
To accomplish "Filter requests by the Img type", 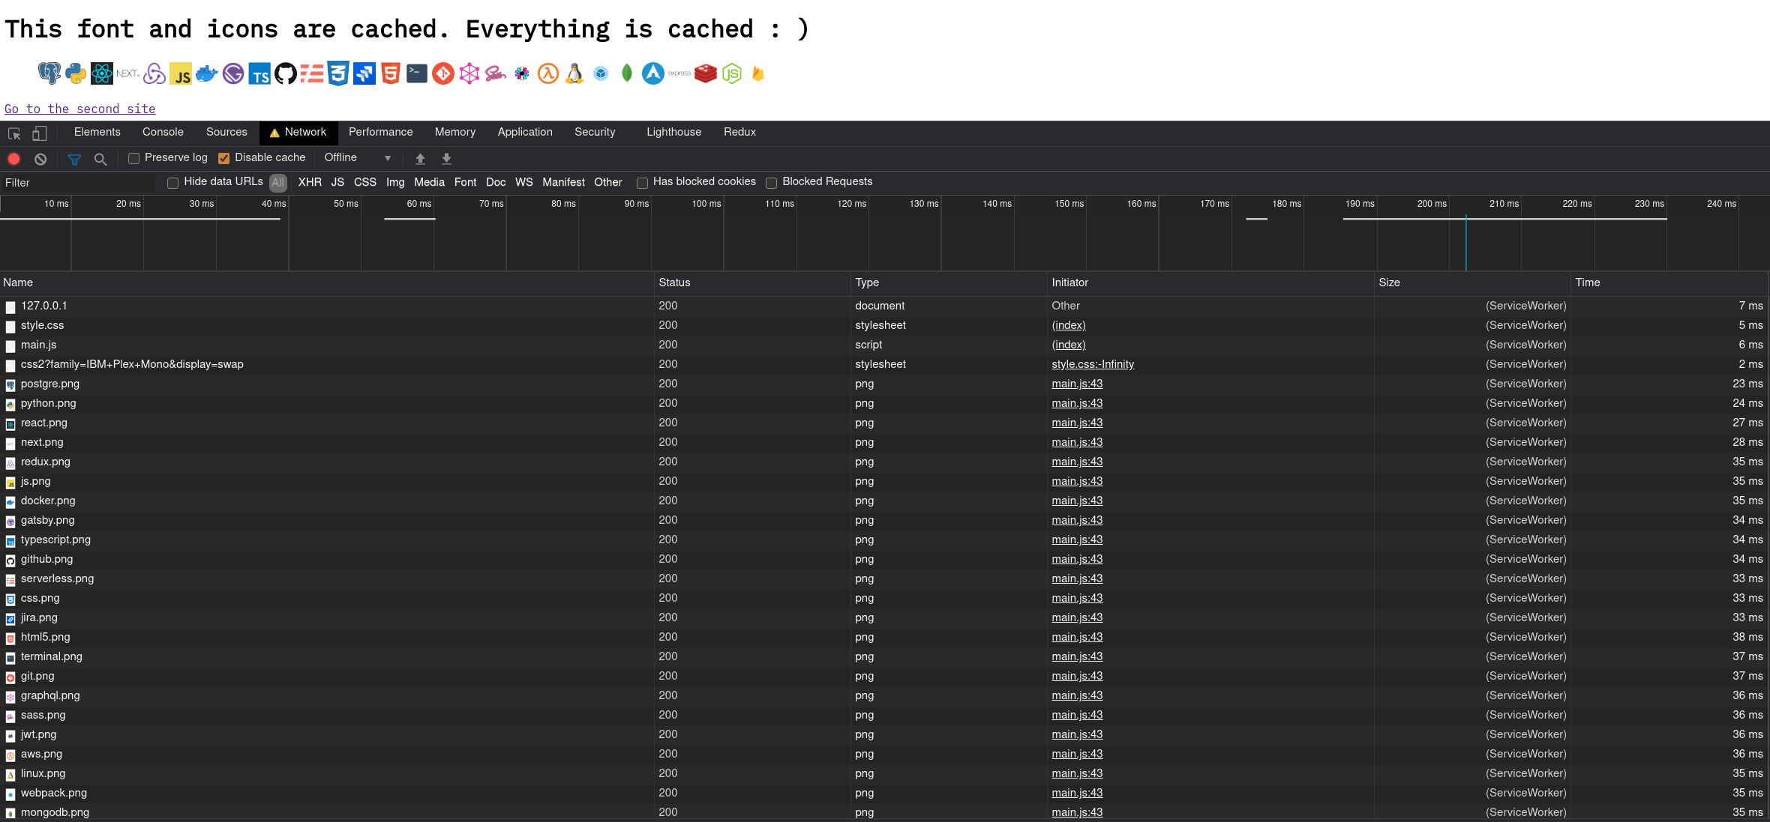I will click(x=394, y=182).
